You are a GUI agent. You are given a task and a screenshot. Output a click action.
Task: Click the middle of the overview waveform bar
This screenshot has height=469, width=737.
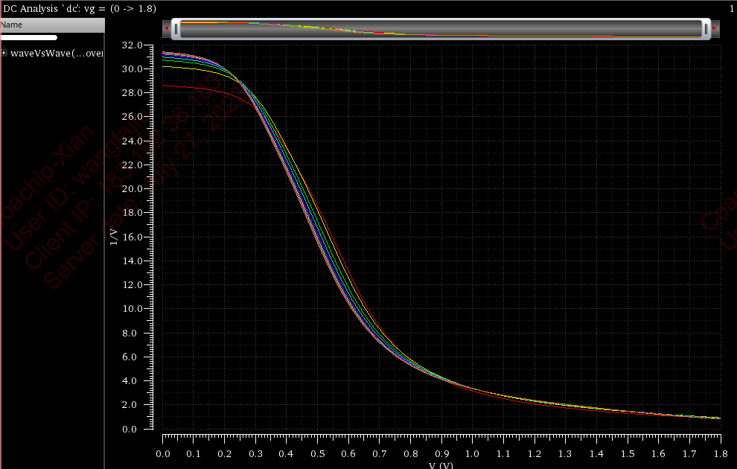(x=441, y=28)
